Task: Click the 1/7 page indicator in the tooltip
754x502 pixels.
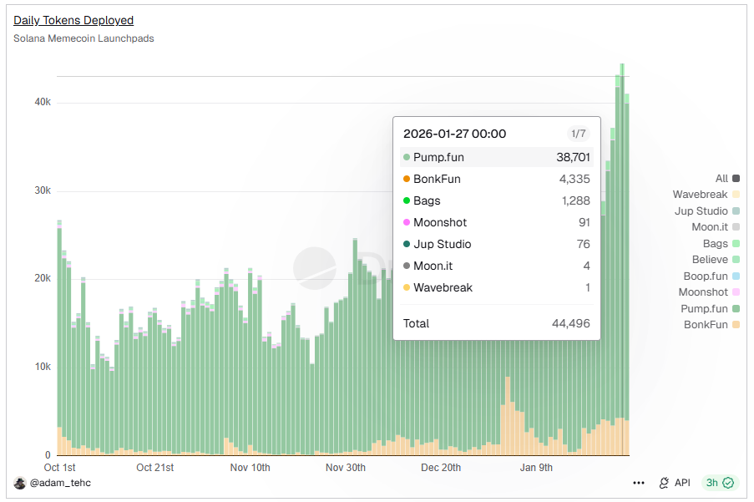Action: click(x=578, y=134)
